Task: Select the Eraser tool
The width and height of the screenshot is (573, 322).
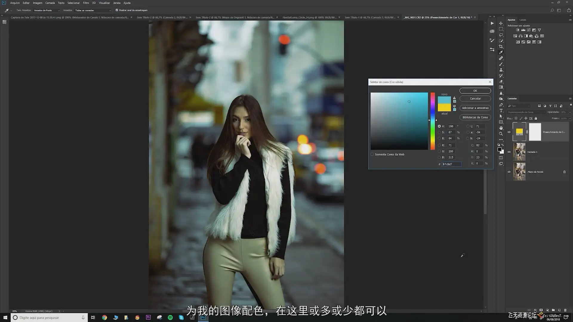Action: [501, 81]
